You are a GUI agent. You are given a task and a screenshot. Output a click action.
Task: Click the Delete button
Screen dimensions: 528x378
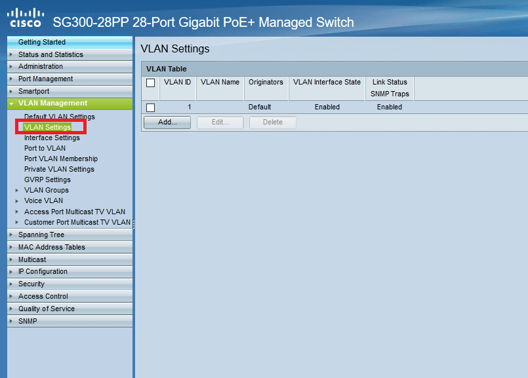pos(273,123)
